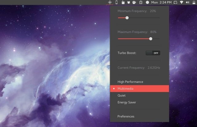Open the clipboard manager icon
Screen dimensions: 197x127
(141, 2)
